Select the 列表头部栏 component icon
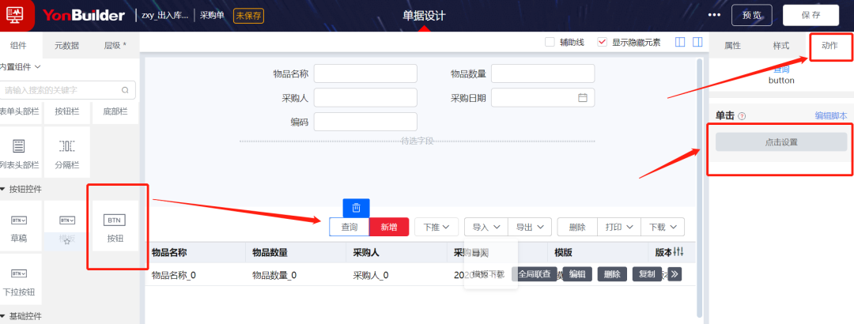The height and width of the screenshot is (324, 854). pyautogui.click(x=19, y=146)
